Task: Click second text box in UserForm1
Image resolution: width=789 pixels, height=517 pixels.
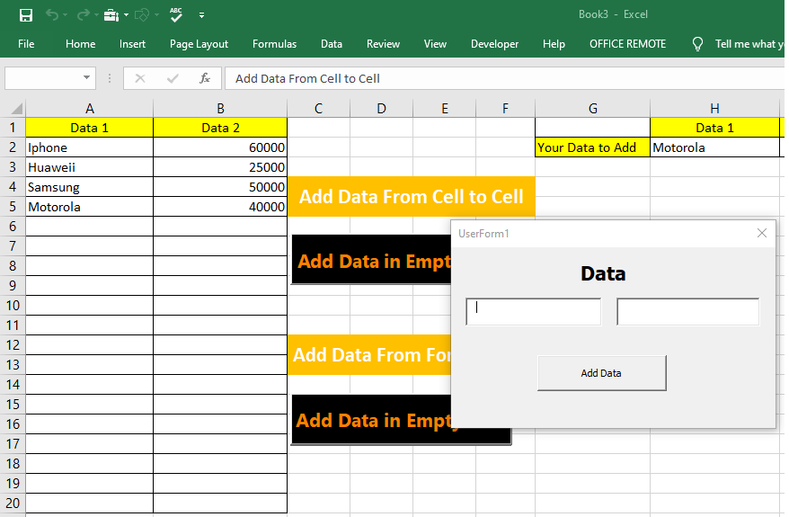Action: pos(687,312)
